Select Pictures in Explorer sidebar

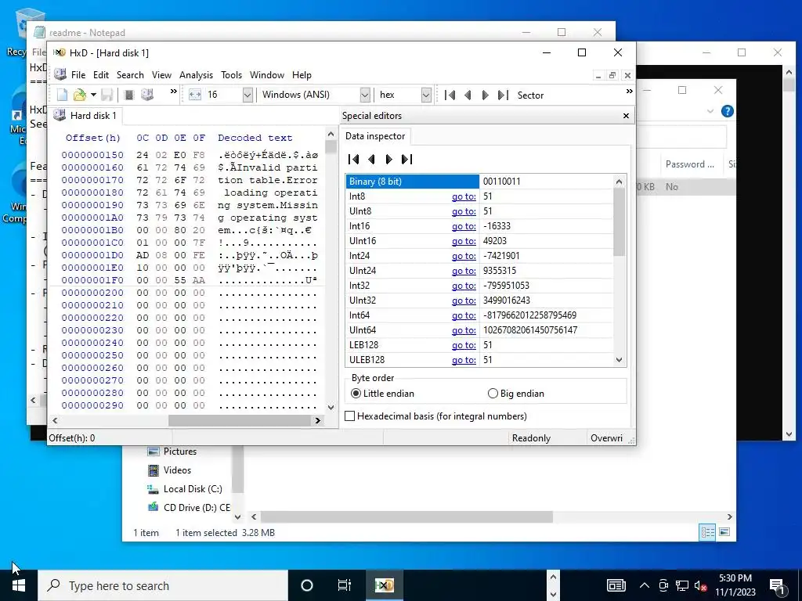pos(180,452)
